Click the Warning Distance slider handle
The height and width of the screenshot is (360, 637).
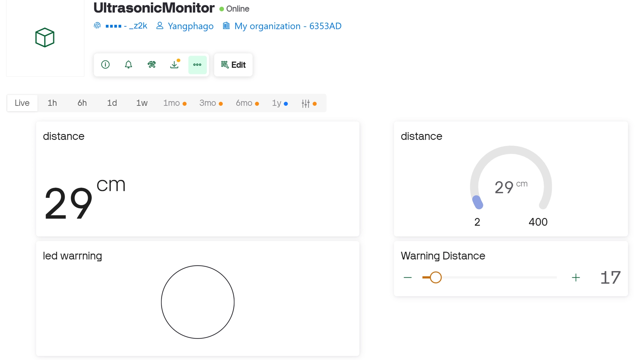click(x=435, y=277)
